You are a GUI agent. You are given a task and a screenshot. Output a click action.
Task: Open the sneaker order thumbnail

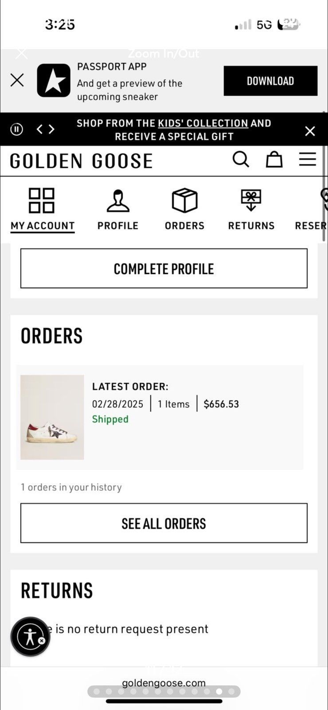[x=52, y=417]
